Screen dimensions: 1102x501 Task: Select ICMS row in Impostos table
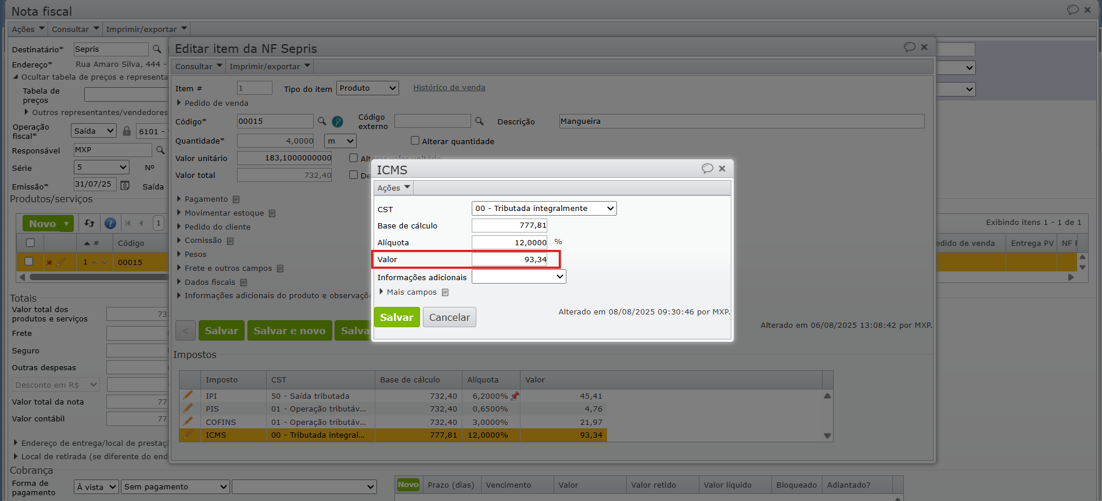point(393,435)
